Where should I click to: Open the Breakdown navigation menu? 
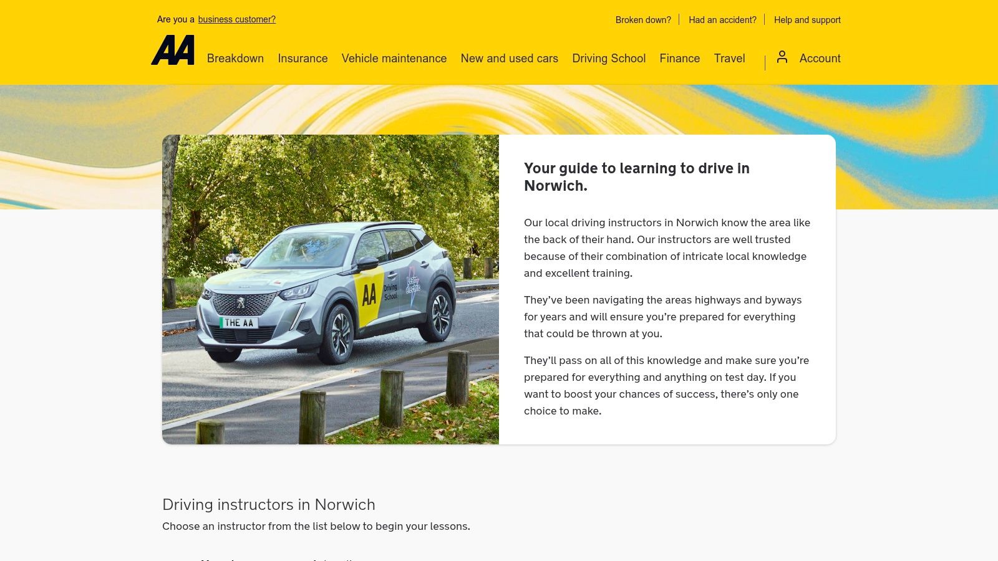(x=236, y=58)
